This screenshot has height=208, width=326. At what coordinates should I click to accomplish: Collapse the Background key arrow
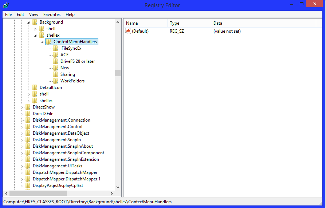coord(29,23)
